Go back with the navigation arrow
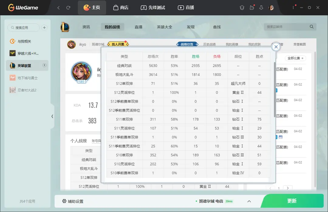Viewport: 328px width, 212px height. click(59, 8)
